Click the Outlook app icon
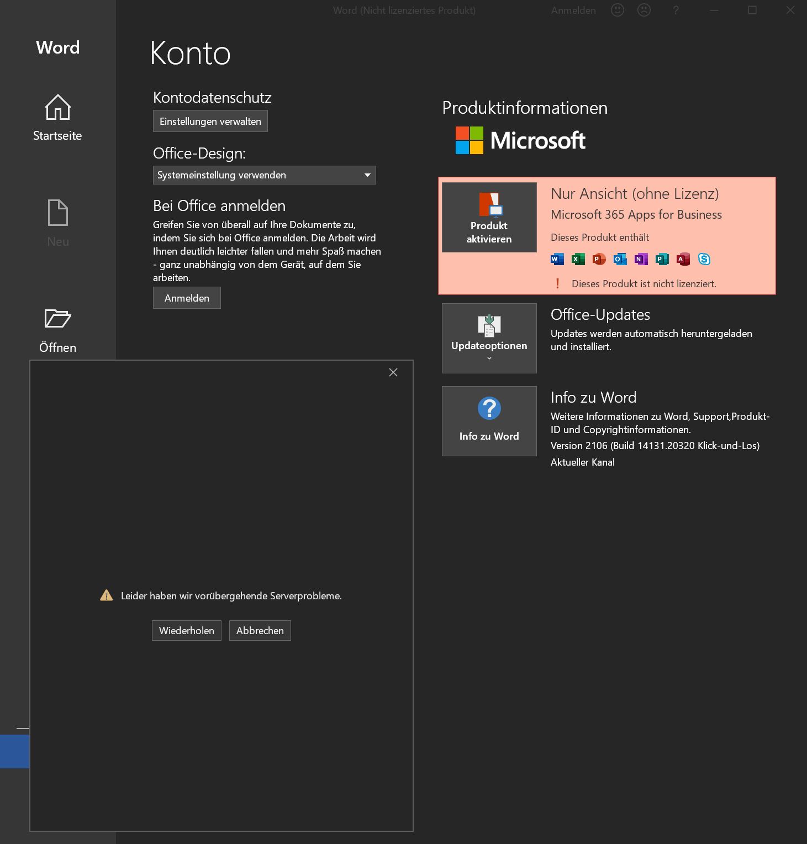 pos(620,259)
